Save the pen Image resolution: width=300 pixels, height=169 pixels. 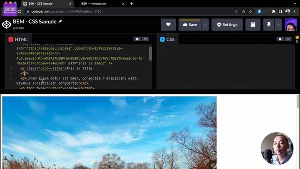(190, 24)
